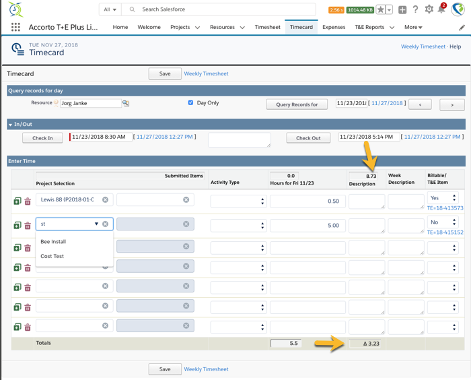Open Weekly Timesheet link in page header

coord(423,46)
